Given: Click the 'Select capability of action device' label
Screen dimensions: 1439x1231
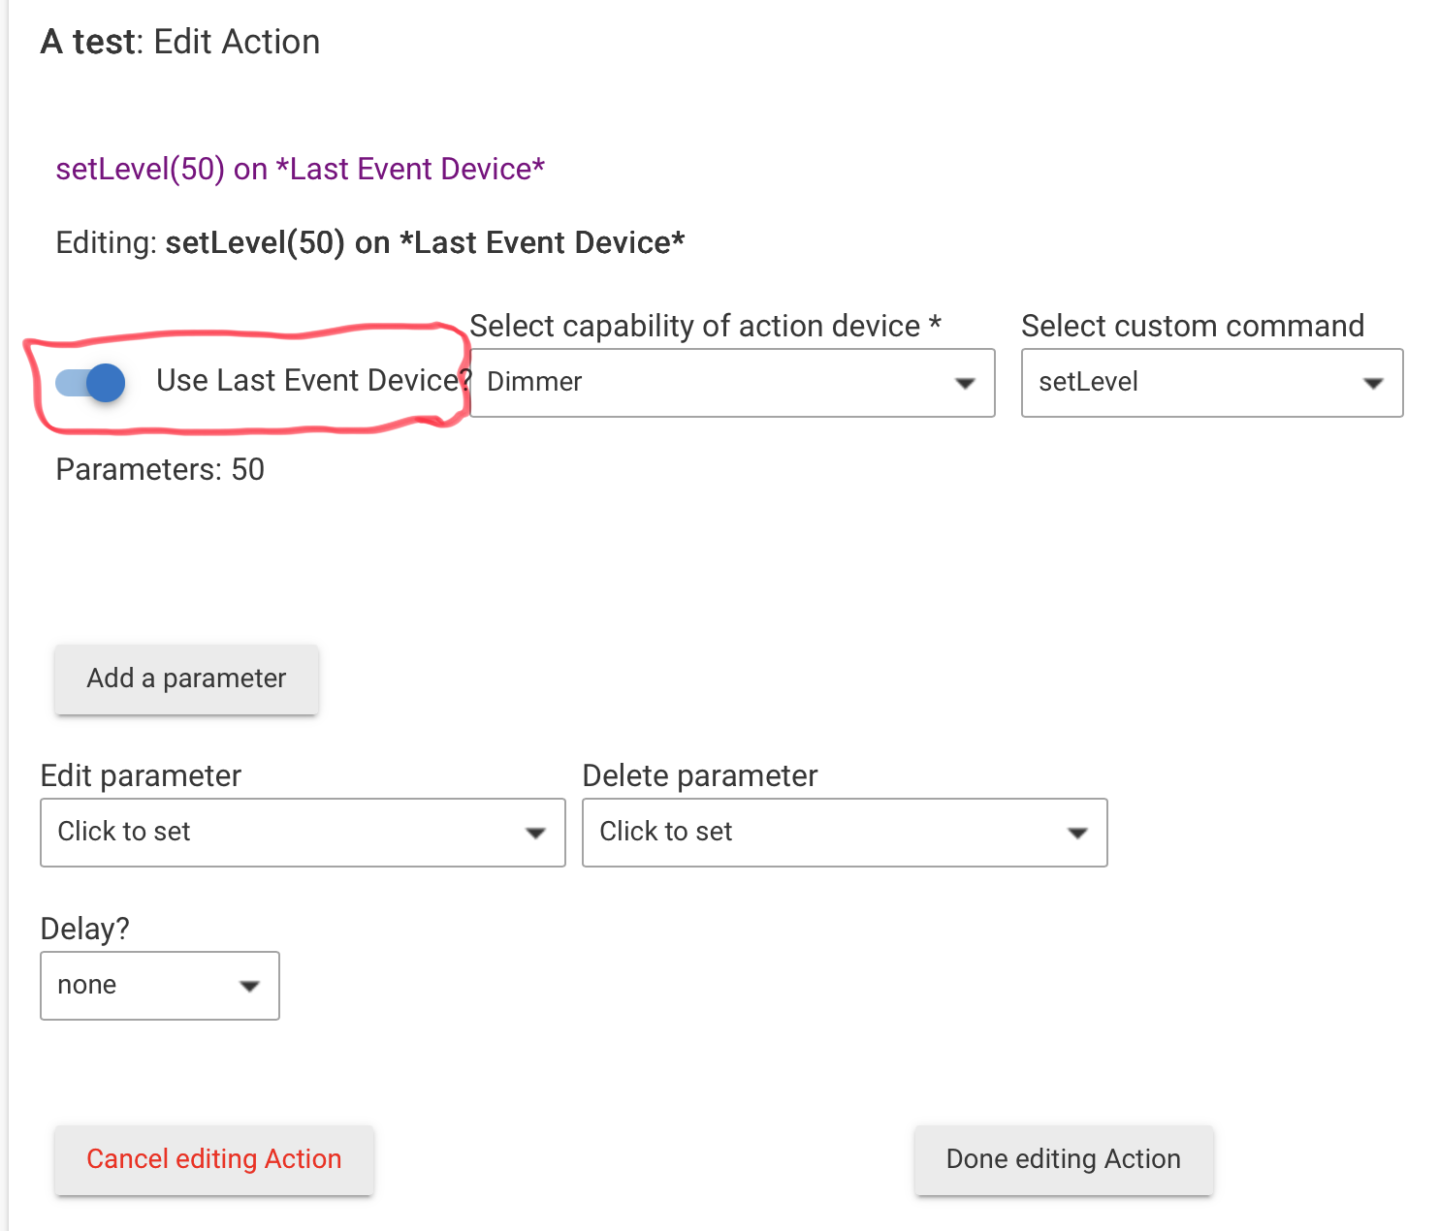Looking at the screenshot, I should point(704,327).
